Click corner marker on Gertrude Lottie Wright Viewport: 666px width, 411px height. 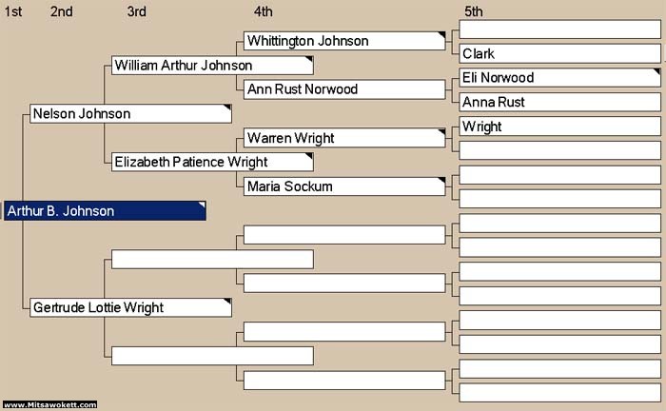227,301
